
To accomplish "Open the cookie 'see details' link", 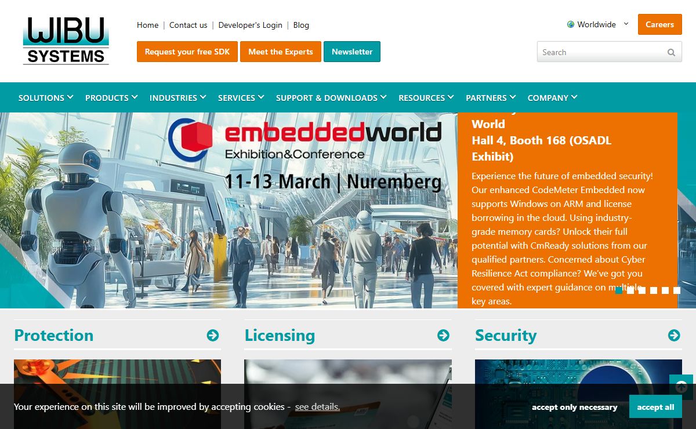I will pos(317,407).
